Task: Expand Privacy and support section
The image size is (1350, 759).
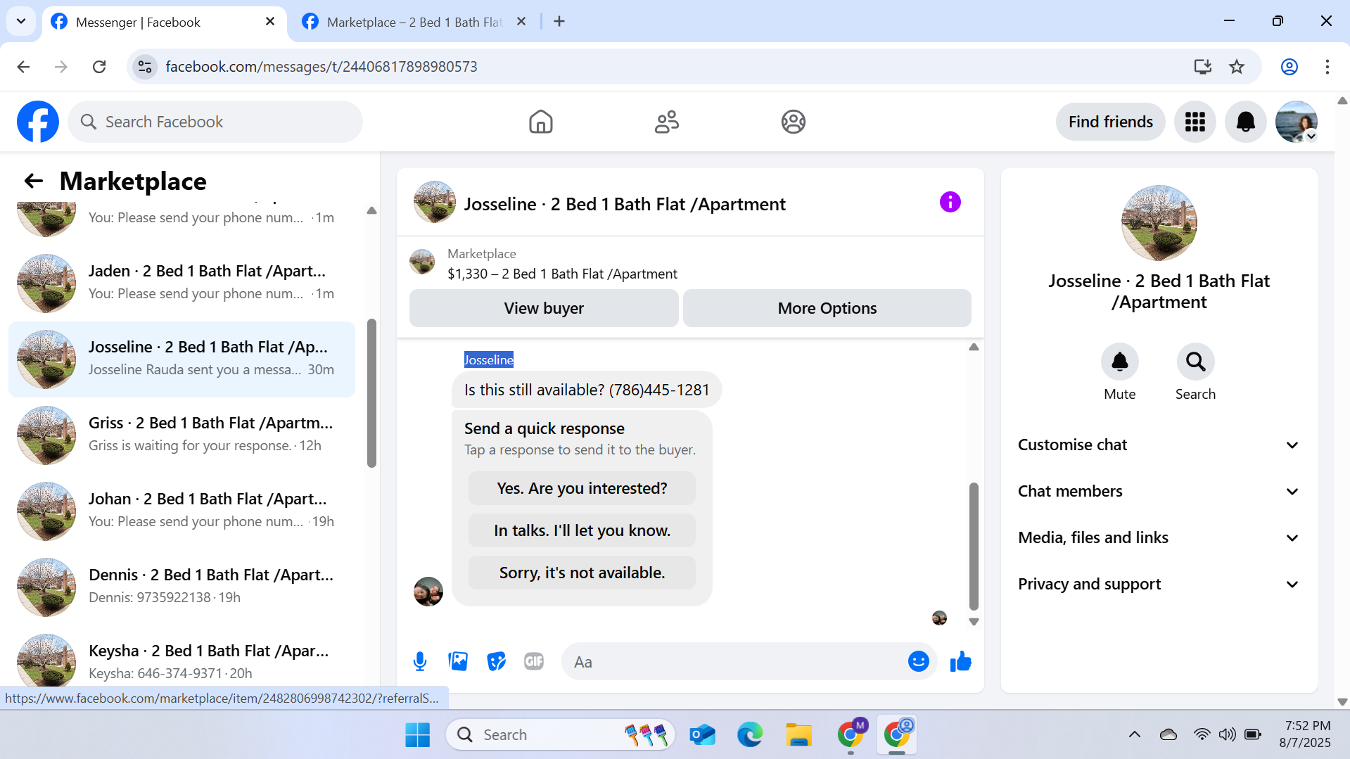Action: click(1159, 584)
